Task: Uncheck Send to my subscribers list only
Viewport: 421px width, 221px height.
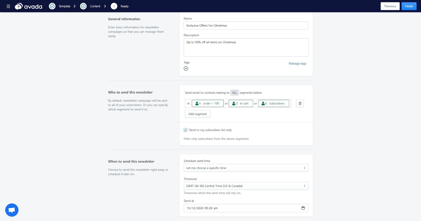Action: (186, 130)
